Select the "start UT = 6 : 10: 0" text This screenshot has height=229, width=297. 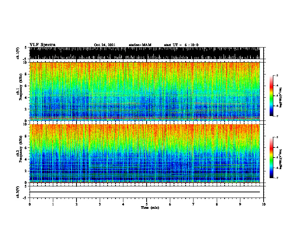point(181,45)
